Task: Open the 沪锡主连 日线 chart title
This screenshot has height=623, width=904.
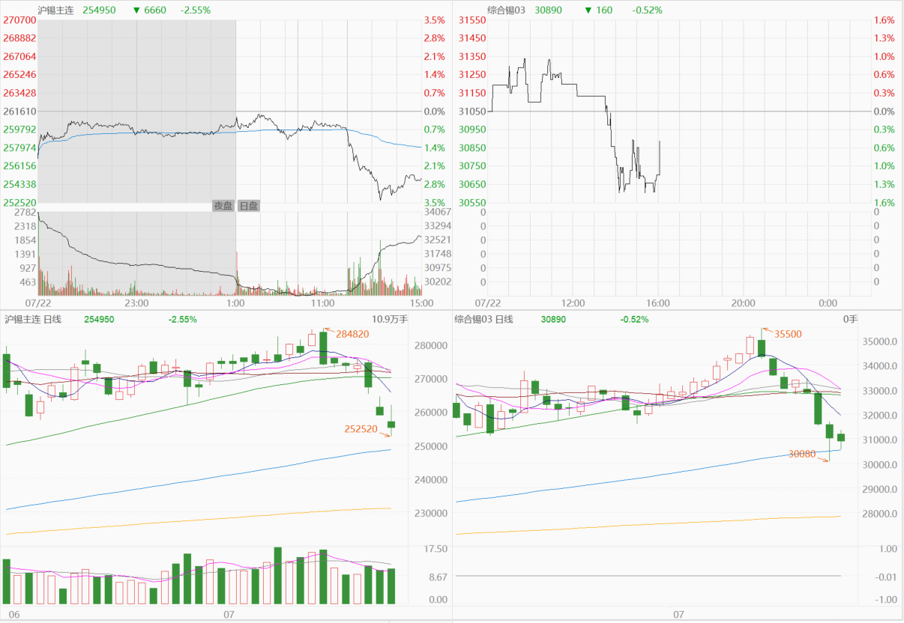Action: pyautogui.click(x=32, y=319)
